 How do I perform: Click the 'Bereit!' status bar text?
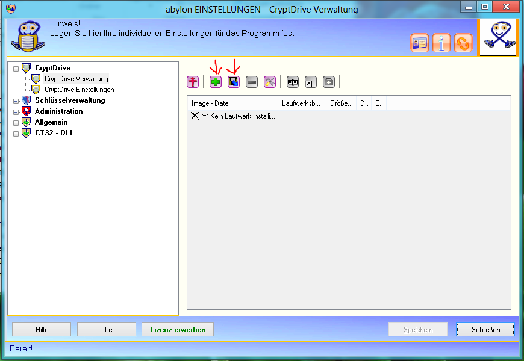[x=21, y=348]
